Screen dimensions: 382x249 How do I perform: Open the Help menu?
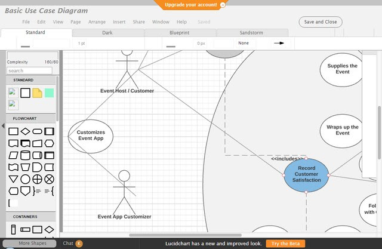click(181, 22)
